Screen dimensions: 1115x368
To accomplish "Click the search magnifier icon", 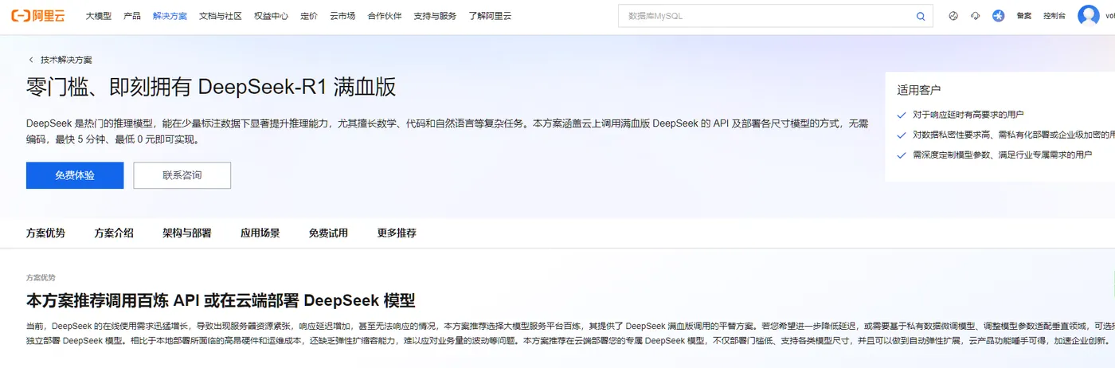I will (921, 16).
